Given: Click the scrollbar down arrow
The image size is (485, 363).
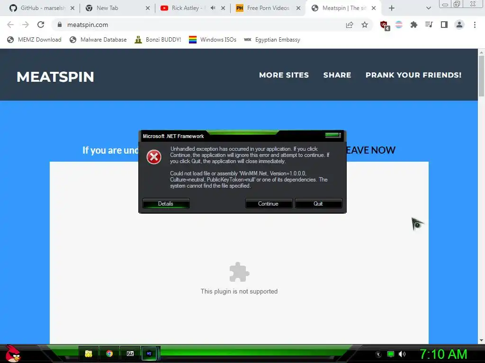Looking at the screenshot, I should pos(481,340).
